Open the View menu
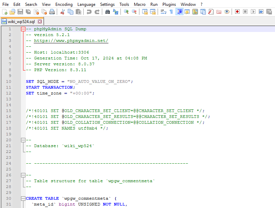275x208 pixels. 46,4
